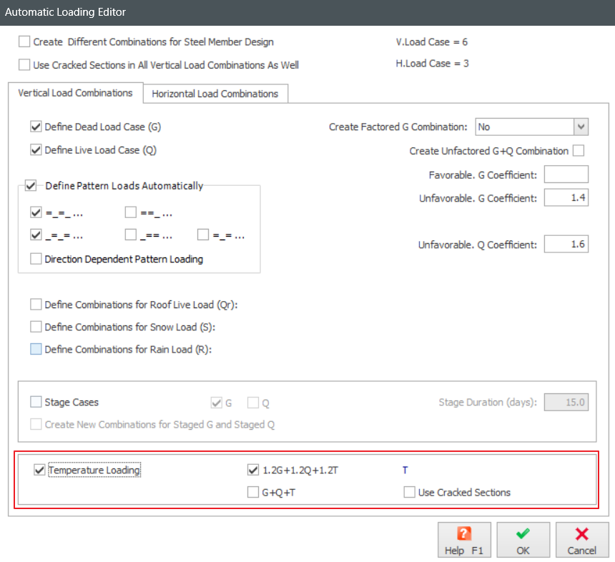This screenshot has height=562, width=615.
Task: Toggle Use Cracked Sections in All Vertical Load Combinations
Action: coord(25,65)
